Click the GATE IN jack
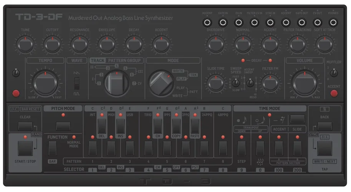Image resolution: width=351 pixels, height=192 pixels. click(223, 22)
